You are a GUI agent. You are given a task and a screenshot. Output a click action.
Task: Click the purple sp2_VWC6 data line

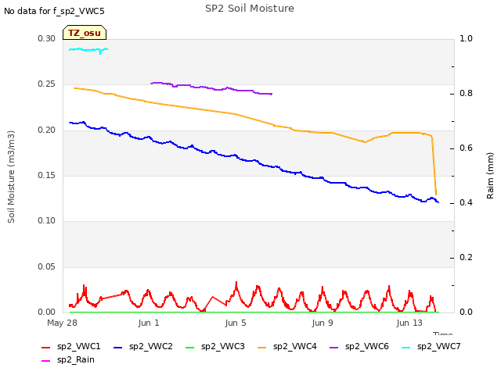click(x=211, y=88)
